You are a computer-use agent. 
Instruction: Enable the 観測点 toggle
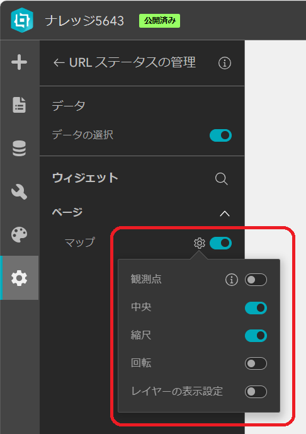pos(256,280)
